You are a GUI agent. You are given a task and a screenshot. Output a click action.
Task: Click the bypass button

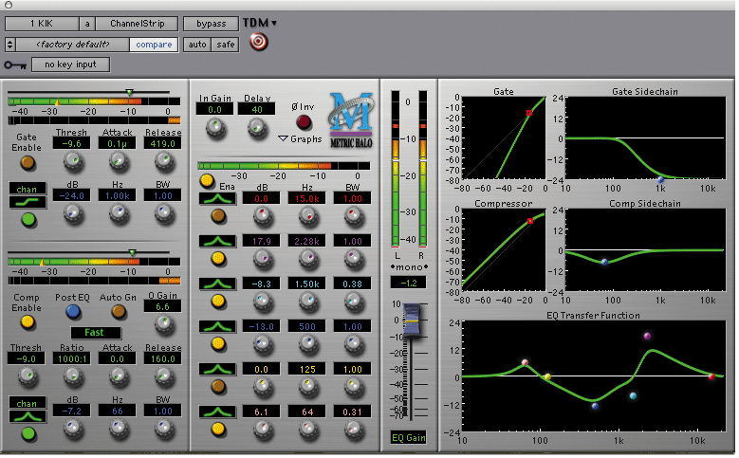(211, 23)
